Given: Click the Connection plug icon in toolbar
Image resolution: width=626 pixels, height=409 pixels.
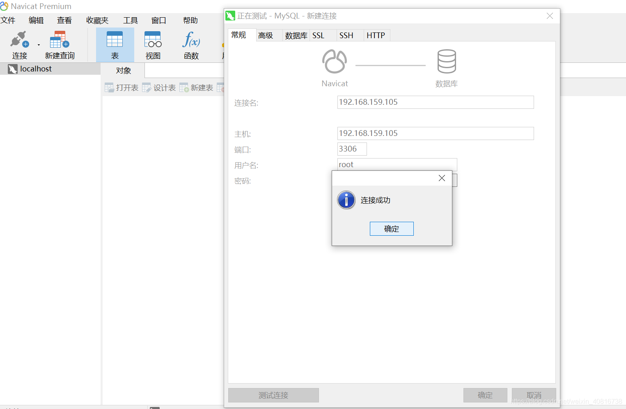Looking at the screenshot, I should click(19, 39).
